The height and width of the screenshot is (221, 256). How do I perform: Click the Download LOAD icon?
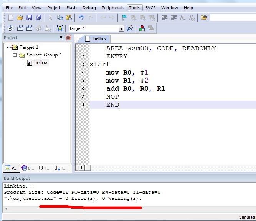[x=60, y=28]
